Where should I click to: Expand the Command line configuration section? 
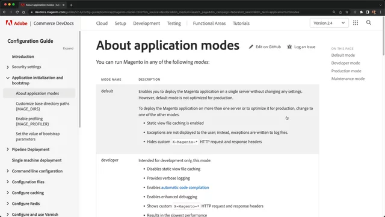[x=8, y=171]
